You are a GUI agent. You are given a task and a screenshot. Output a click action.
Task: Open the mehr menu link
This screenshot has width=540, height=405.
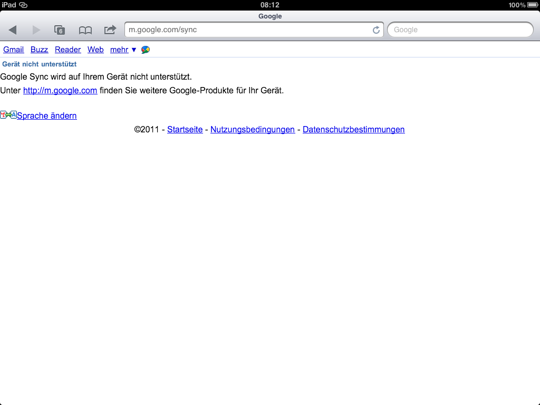[119, 50]
